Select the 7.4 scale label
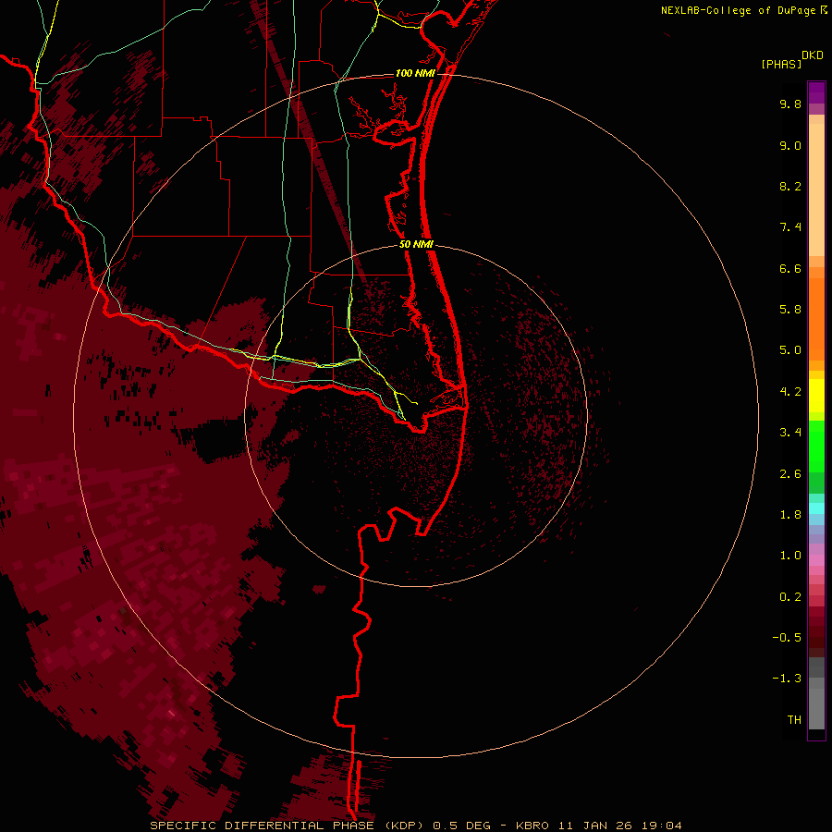This screenshot has height=832, width=832. 790,227
